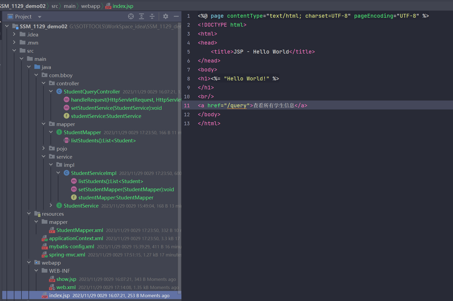
Task: Click the mybatis-config.xml file icon
Action: (x=45, y=246)
